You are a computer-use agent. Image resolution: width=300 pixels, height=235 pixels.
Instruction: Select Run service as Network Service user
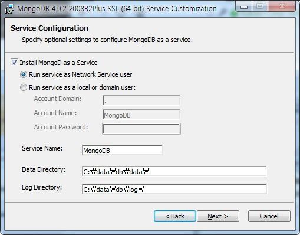(24, 74)
